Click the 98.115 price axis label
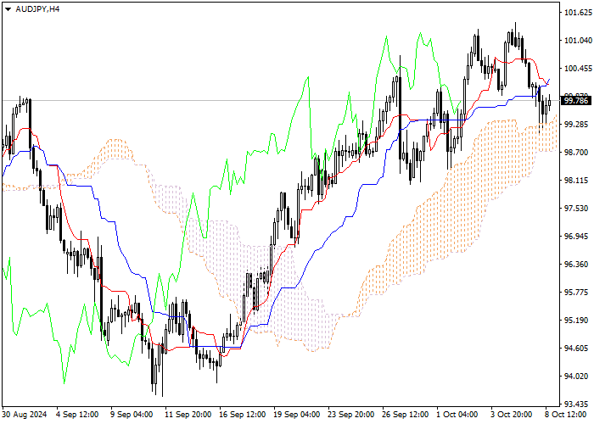 click(x=578, y=180)
